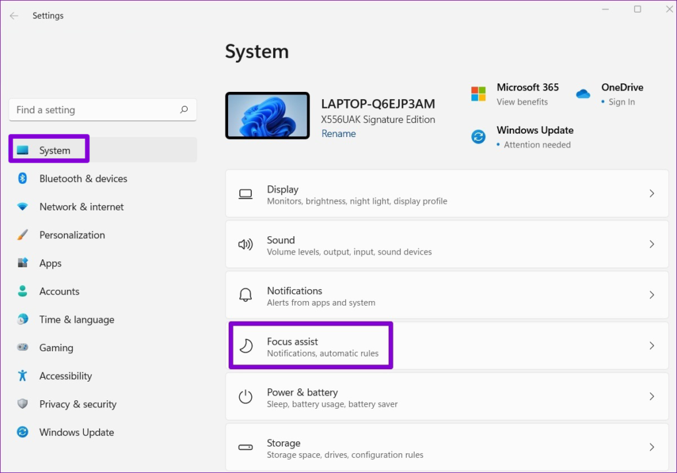Select Time & language sidebar item
The image size is (677, 473).
77,320
